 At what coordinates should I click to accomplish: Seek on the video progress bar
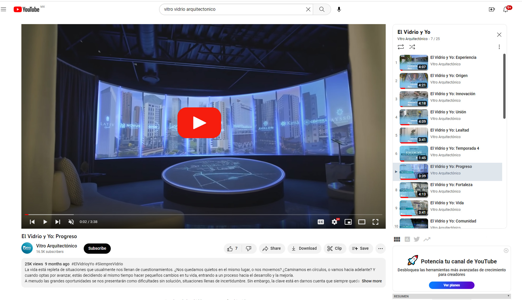pos(203,214)
